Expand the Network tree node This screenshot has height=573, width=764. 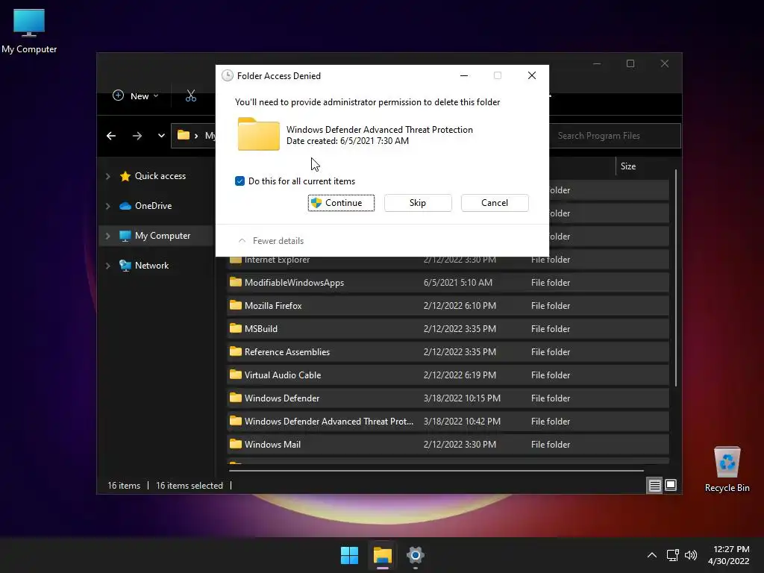pos(107,266)
